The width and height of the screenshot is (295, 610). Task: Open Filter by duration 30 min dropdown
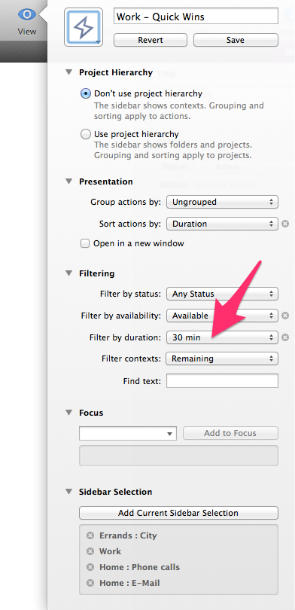222,337
